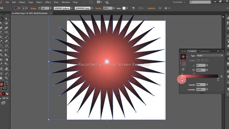
Task: Click Reverse Gradient in Gradient panel
Action: click(x=183, y=69)
